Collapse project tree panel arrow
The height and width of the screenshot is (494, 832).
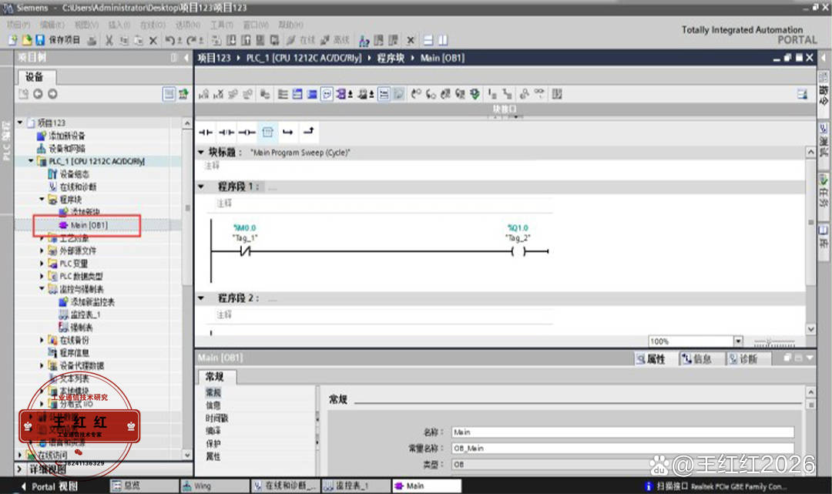[186, 58]
